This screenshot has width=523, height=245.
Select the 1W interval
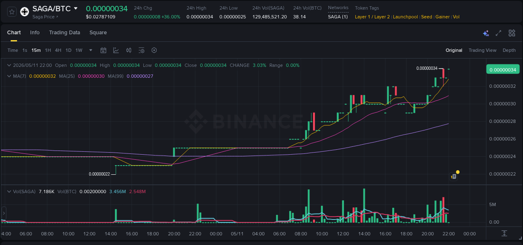point(79,50)
